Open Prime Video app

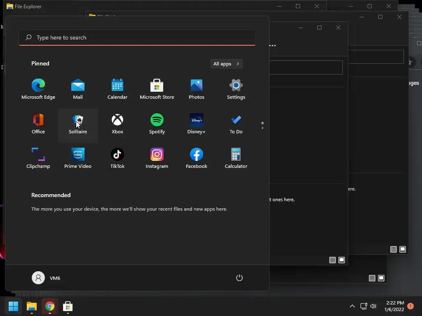pos(78,158)
